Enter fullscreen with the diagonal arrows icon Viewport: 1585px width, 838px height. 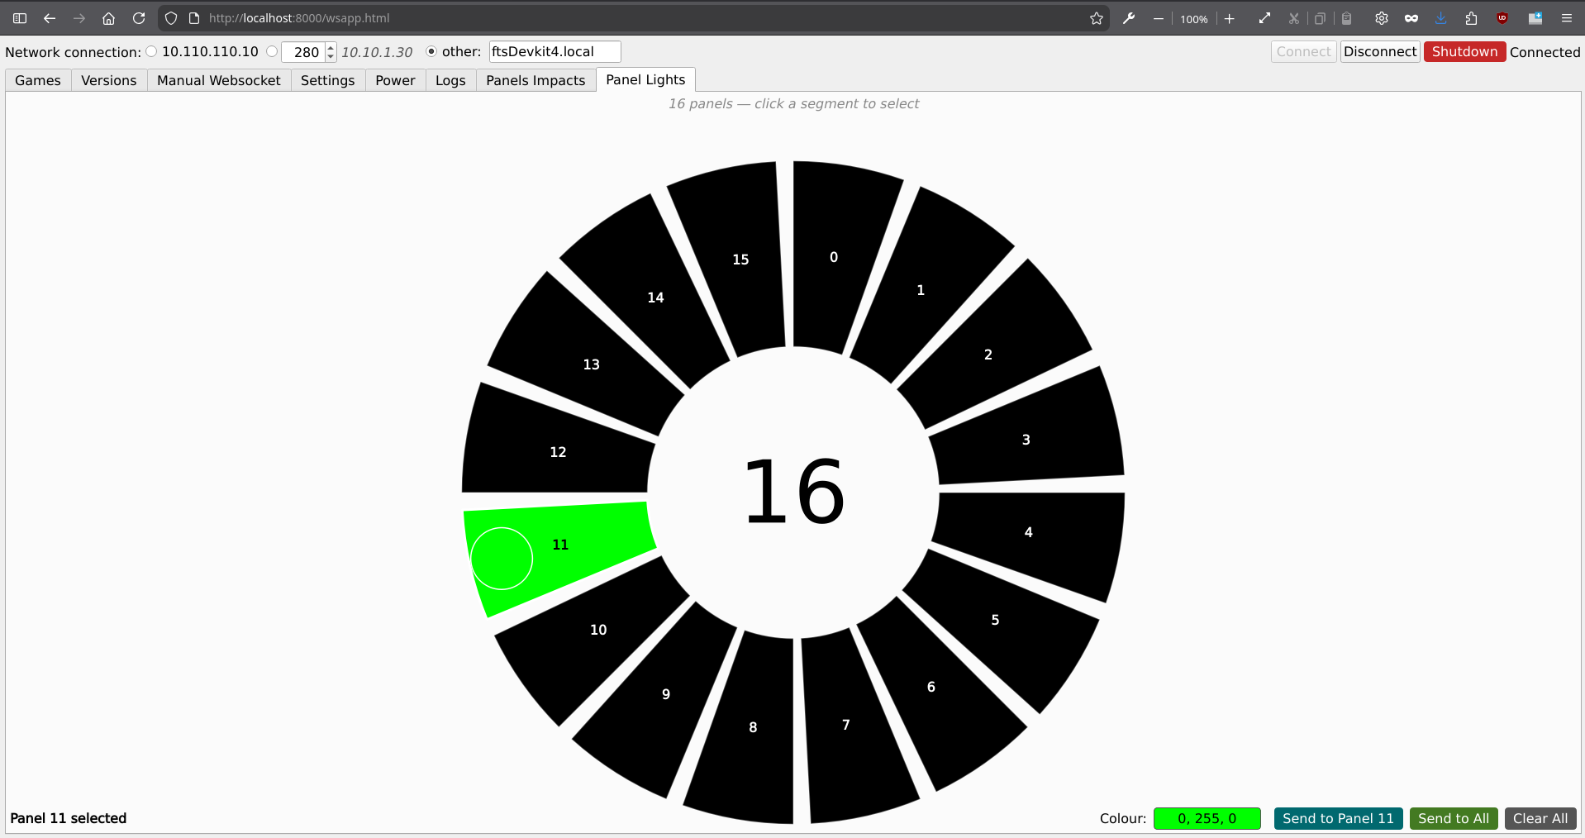coord(1264,18)
